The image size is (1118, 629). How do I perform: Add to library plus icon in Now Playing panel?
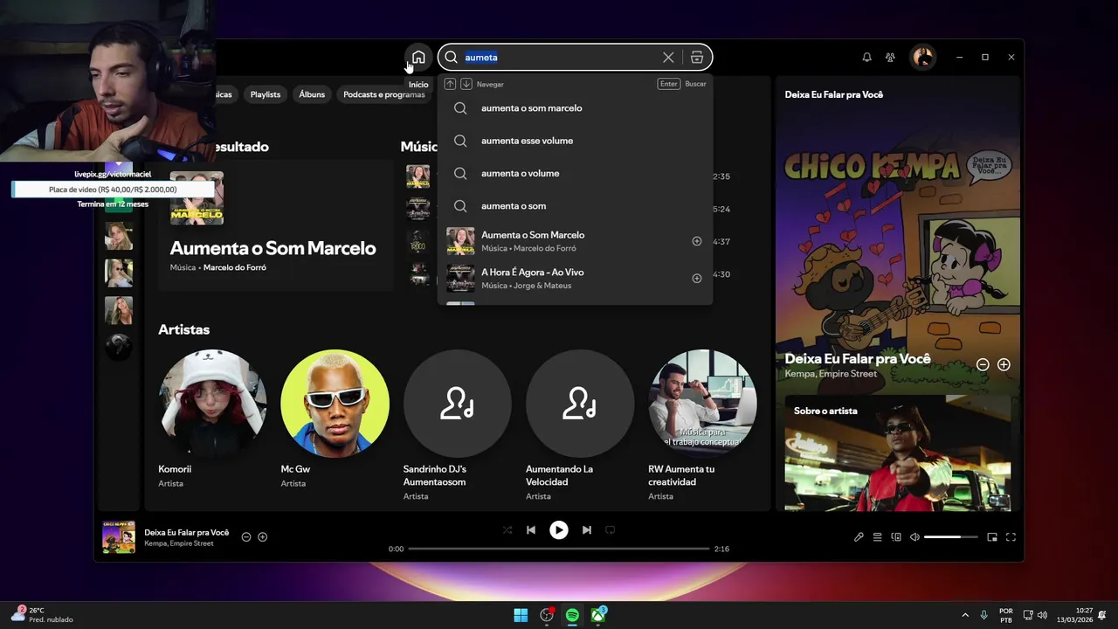[1004, 365]
